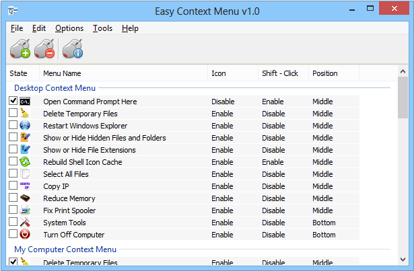Click the Copy IP icon

pyautogui.click(x=25, y=186)
